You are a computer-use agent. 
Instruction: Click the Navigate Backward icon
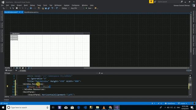(31, 8)
